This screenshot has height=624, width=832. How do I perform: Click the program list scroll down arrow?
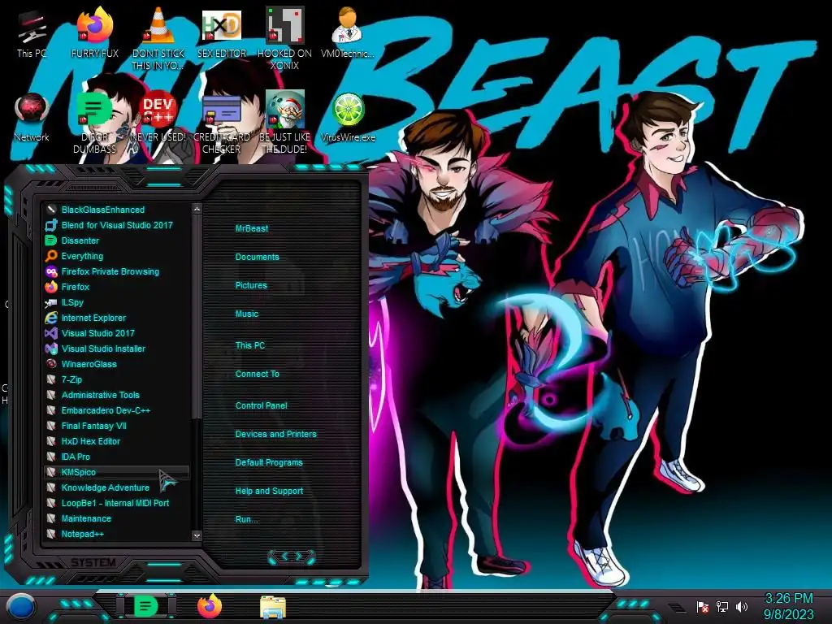point(197,536)
